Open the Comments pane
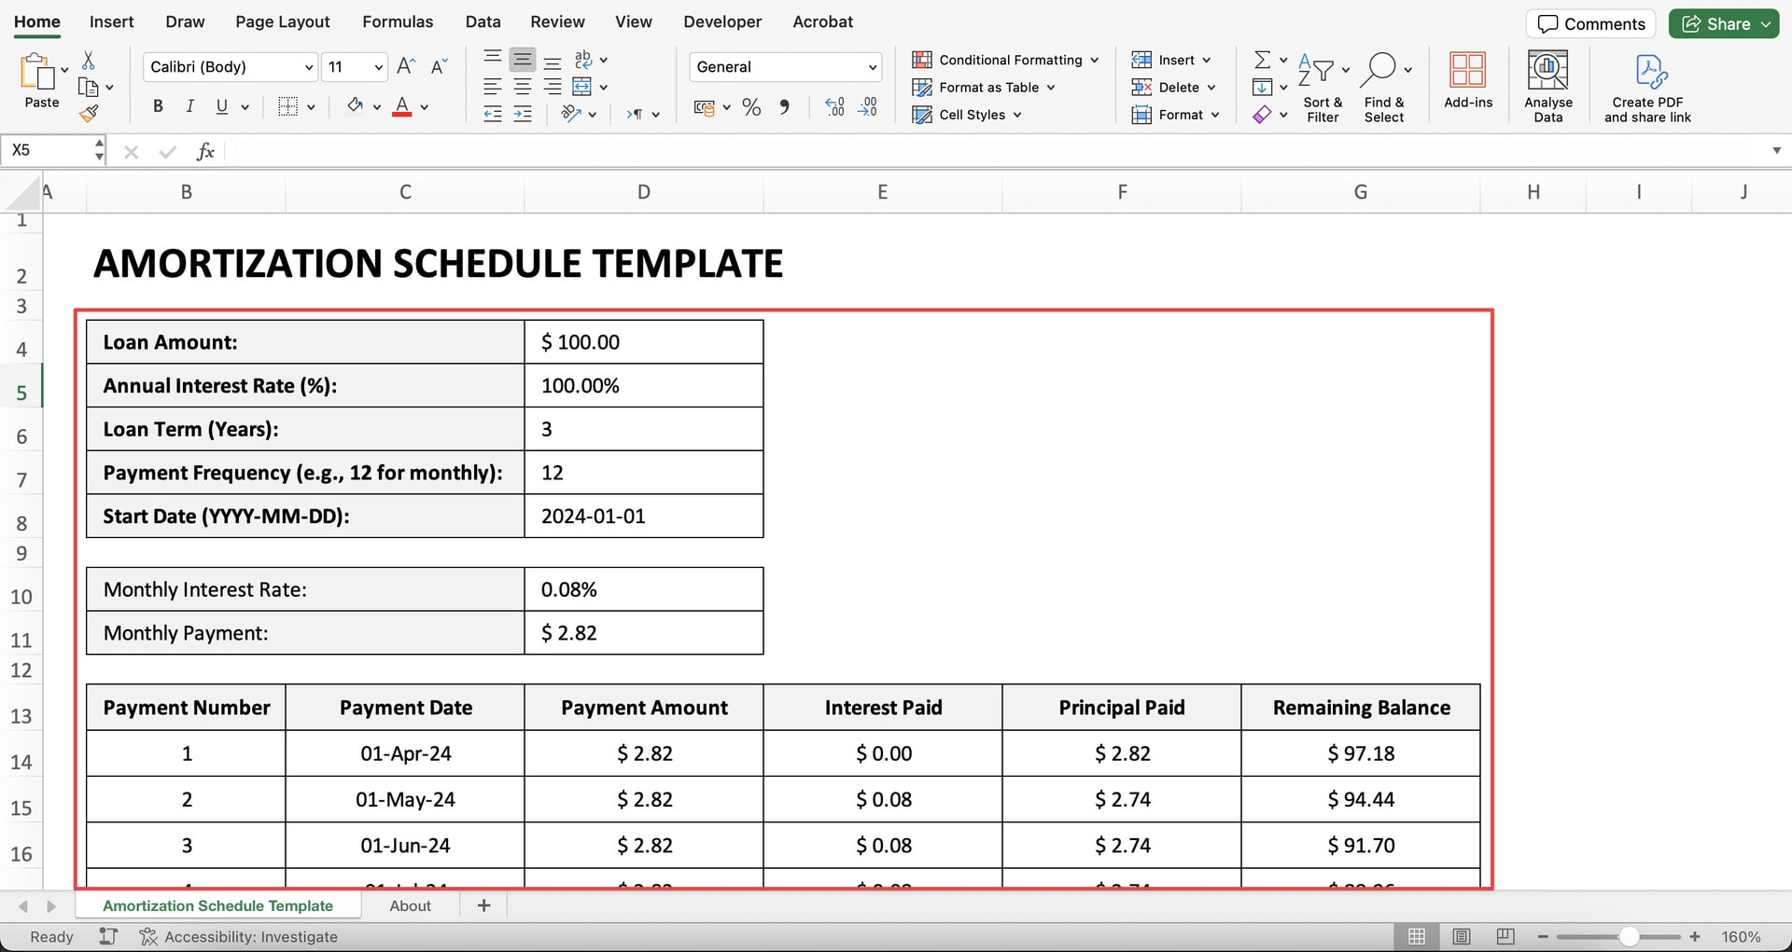This screenshot has width=1792, height=952. coord(1590,24)
